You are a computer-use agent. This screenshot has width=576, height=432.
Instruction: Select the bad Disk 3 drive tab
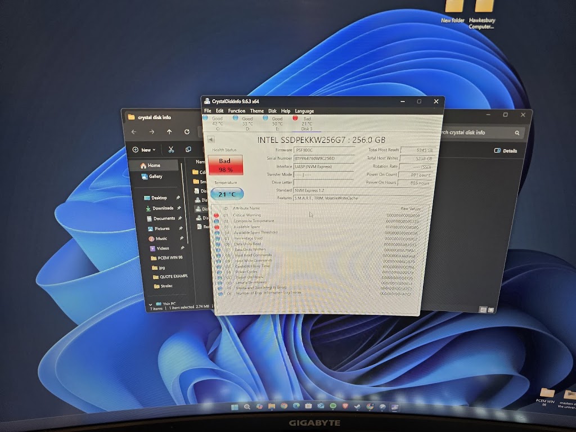click(305, 123)
